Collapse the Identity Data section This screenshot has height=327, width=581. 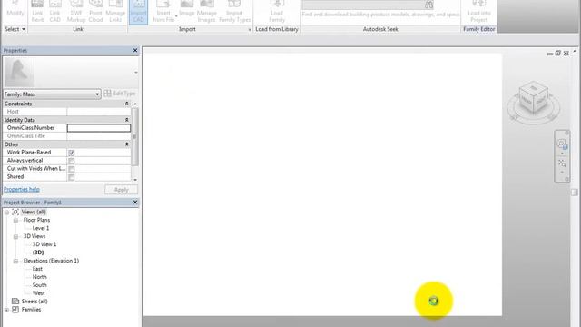(x=126, y=120)
